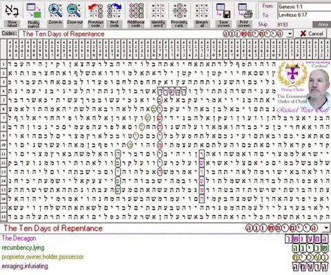The image size is (331, 275).
Task: Click the Unmark all icon
Action: coord(201,10)
